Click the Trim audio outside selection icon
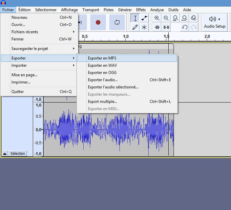 click(157, 27)
